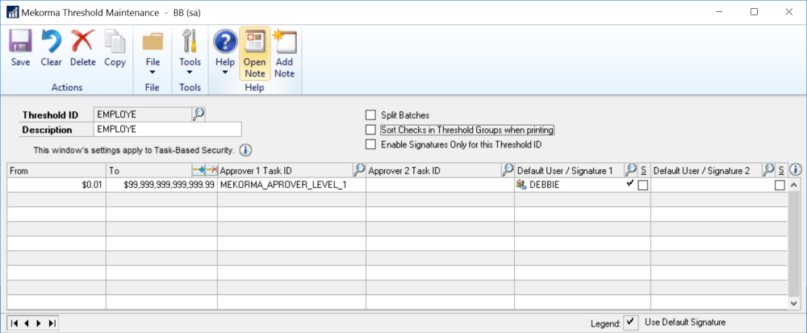The image size is (807, 333).
Task: Click the Legend Use Default Signature checkmark
Action: tap(631, 323)
